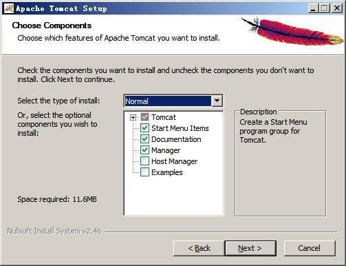Select the Tomcat tree item label
The width and height of the screenshot is (346, 266).
tap(164, 117)
